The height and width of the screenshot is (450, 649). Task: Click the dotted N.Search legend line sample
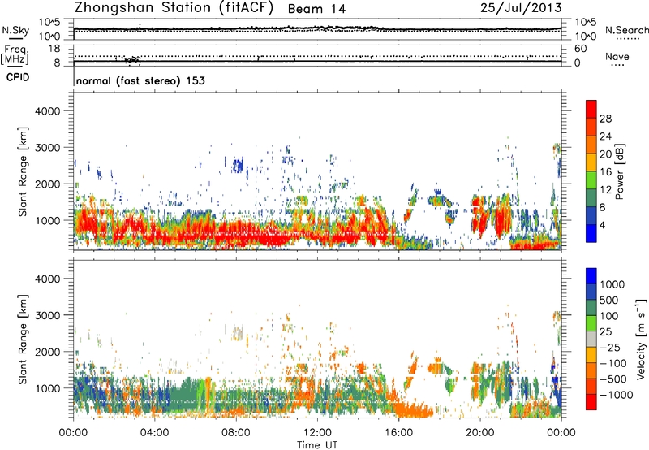(x=628, y=39)
